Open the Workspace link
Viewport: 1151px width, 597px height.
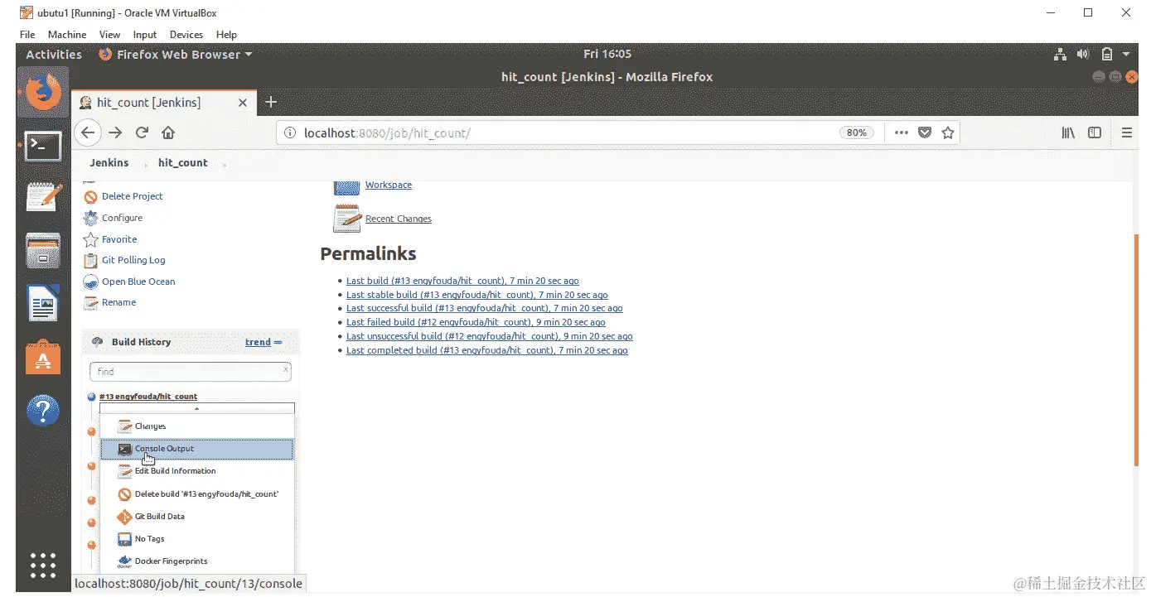pos(389,185)
